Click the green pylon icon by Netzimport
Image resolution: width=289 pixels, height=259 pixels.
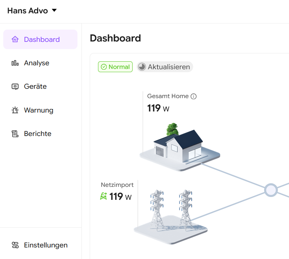(x=103, y=196)
